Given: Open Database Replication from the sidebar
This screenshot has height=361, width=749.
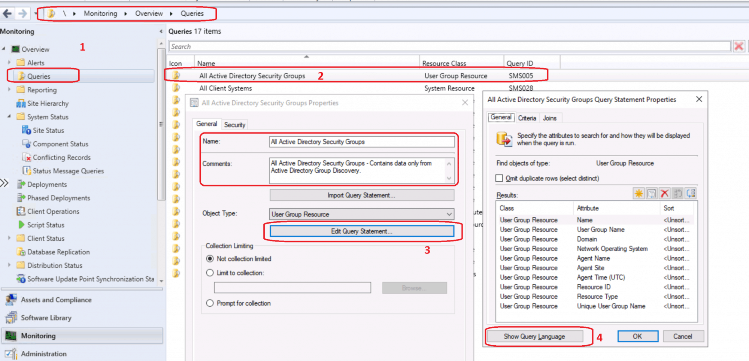Looking at the screenshot, I should 58,252.
